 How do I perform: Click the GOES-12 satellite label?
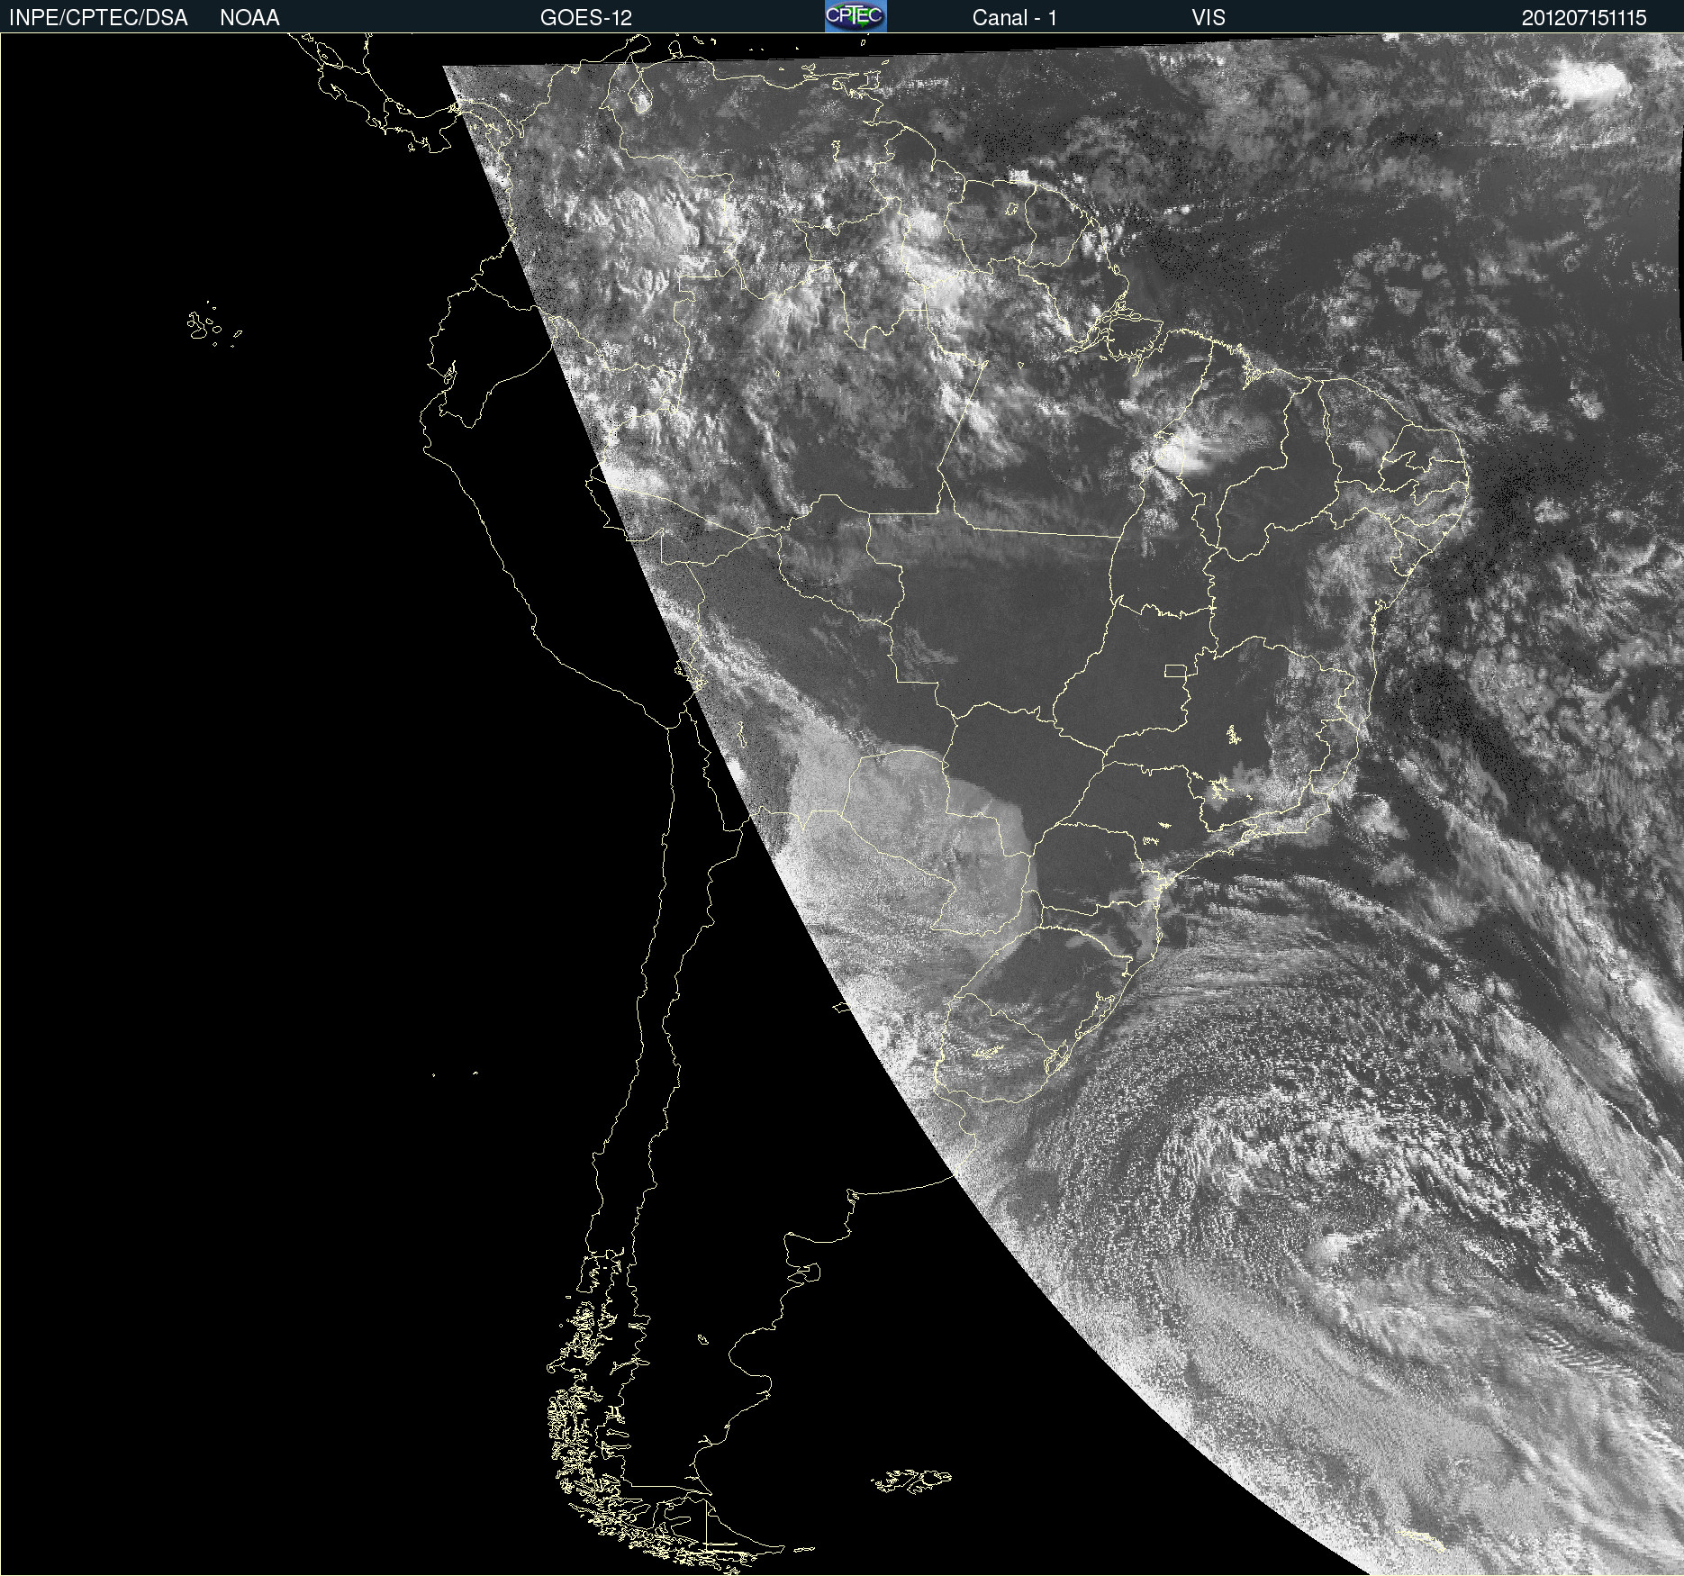[x=586, y=18]
